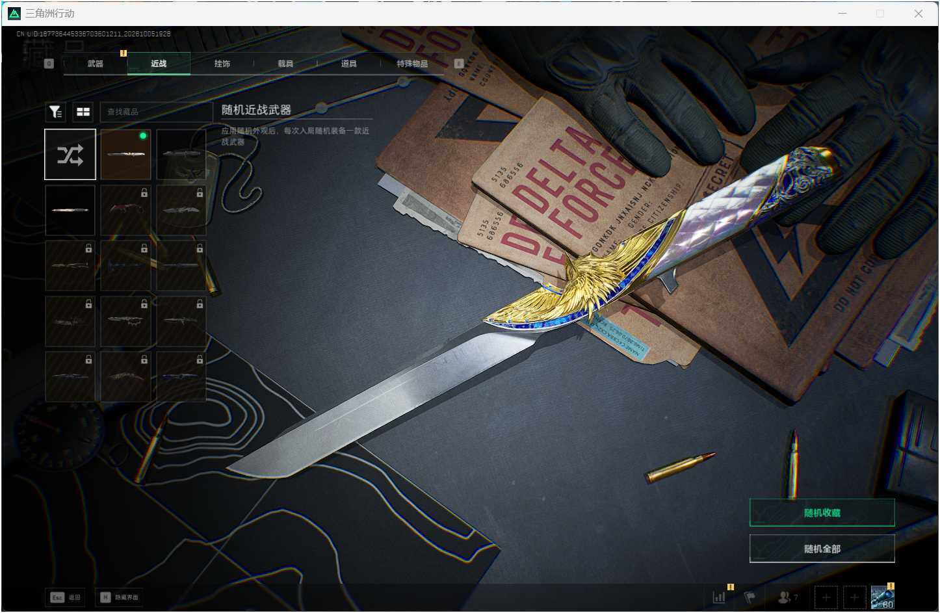This screenshot has height=613, width=940.
Task: Click the 三角洲行动 app logo in title bar
Action: click(x=14, y=13)
